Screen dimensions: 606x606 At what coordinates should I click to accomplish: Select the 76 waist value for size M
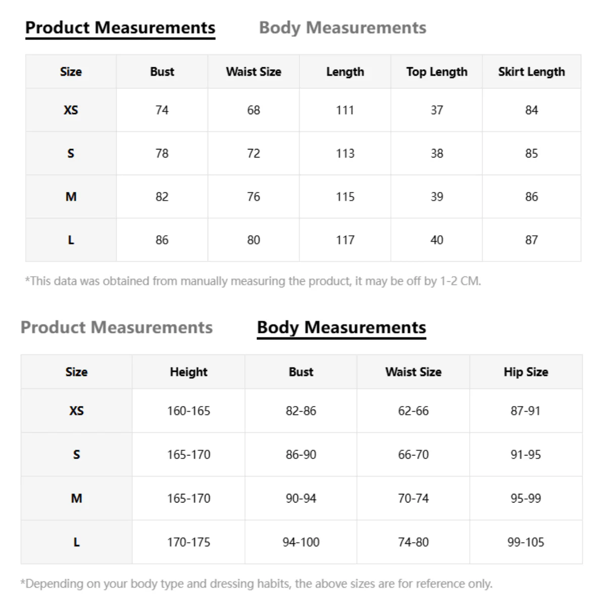[254, 196]
